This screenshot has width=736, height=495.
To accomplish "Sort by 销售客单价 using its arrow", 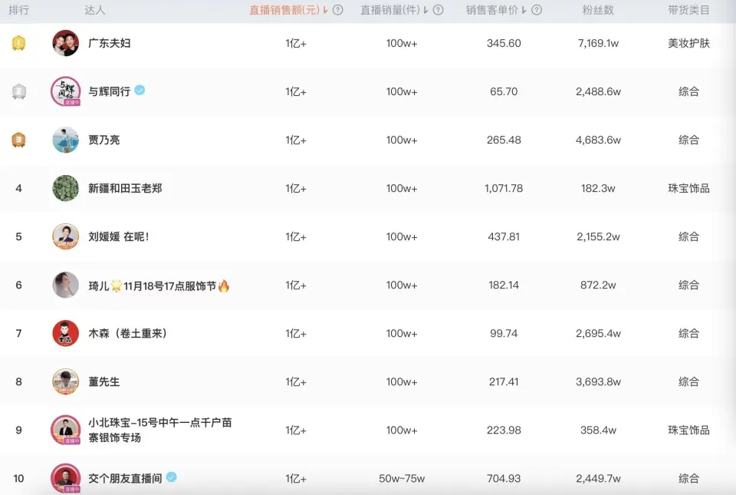I will (524, 10).
